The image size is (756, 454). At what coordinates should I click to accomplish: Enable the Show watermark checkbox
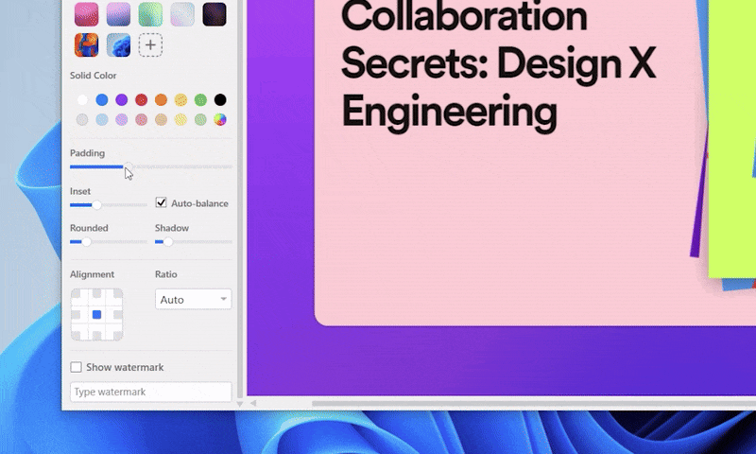[76, 367]
